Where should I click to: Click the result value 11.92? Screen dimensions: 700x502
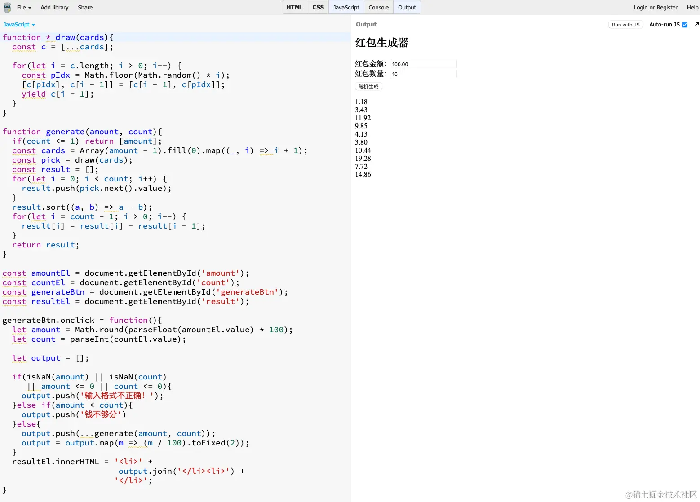(363, 118)
